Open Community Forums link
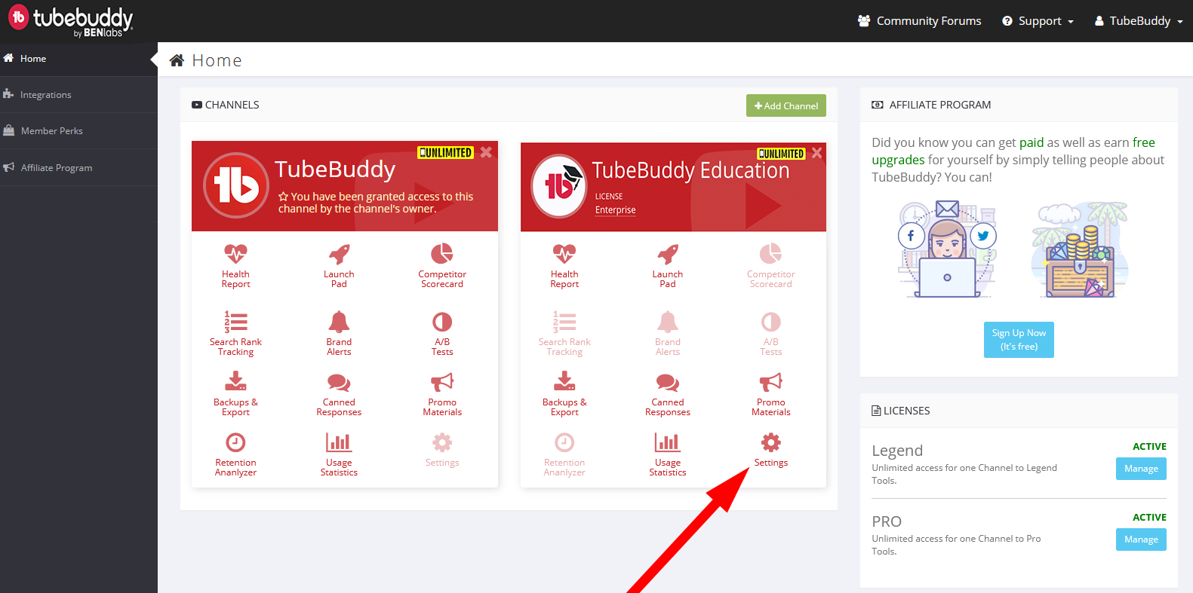The width and height of the screenshot is (1193, 593). pos(919,21)
